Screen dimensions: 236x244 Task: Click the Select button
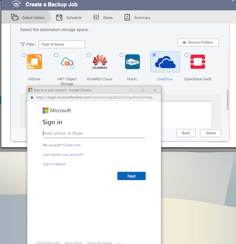(x=211, y=133)
